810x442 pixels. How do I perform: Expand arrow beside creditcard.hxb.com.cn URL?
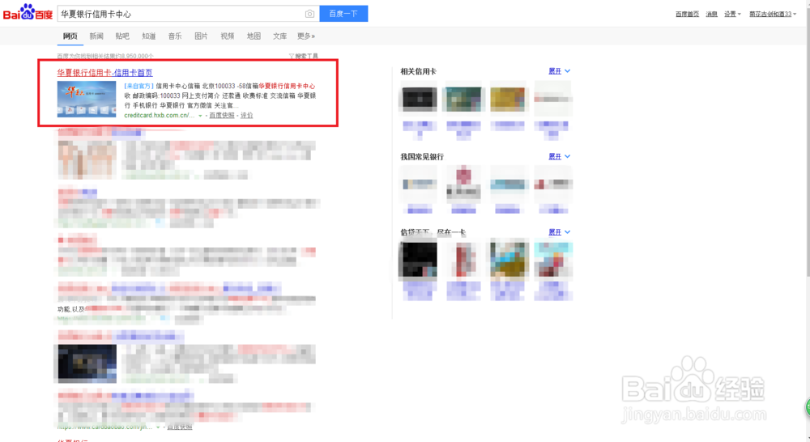[x=200, y=116]
